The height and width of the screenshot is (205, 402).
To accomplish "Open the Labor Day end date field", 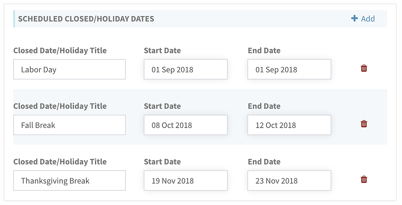I will click(x=289, y=69).
